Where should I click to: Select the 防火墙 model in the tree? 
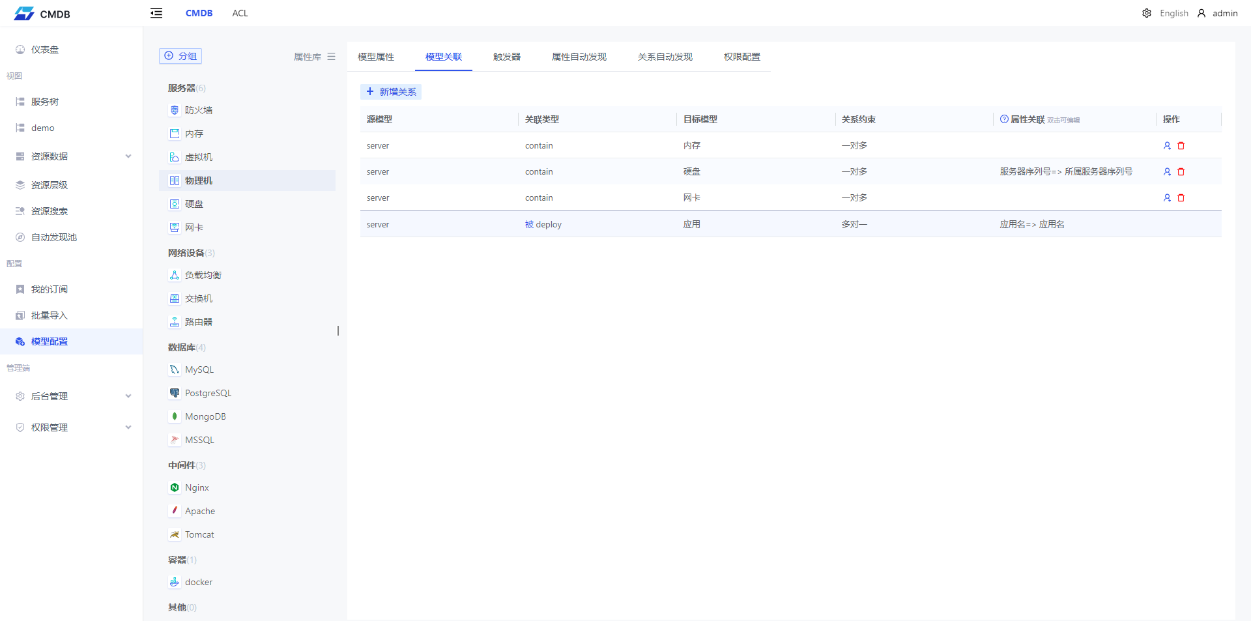coord(199,110)
